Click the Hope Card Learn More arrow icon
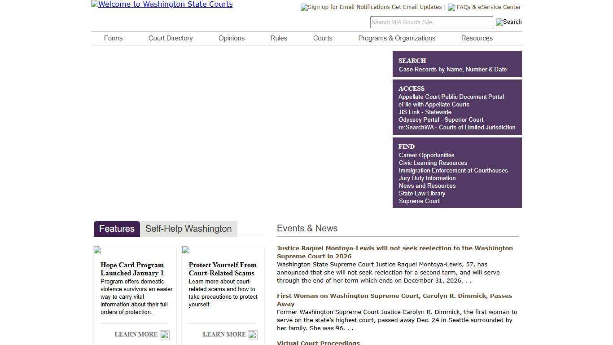This screenshot has height=345, width=613. click(165, 335)
